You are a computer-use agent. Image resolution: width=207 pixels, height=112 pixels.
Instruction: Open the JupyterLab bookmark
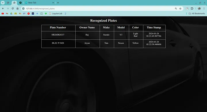(55, 13)
